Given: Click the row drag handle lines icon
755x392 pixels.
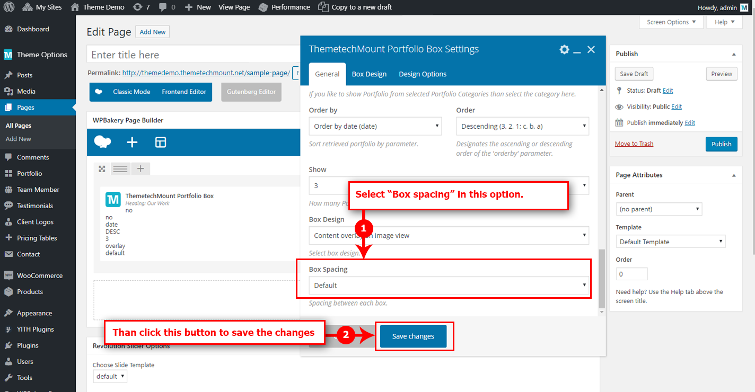Looking at the screenshot, I should coord(120,169).
